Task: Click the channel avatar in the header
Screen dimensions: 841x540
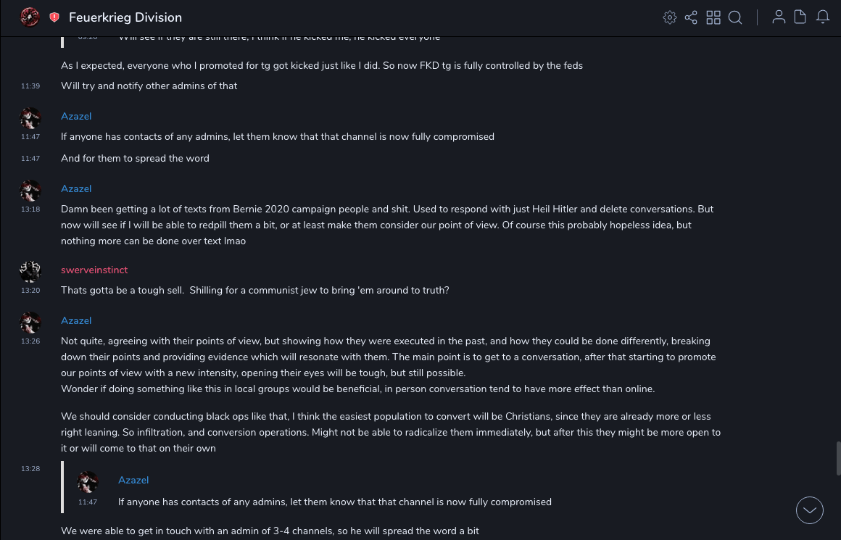Action: 30,17
